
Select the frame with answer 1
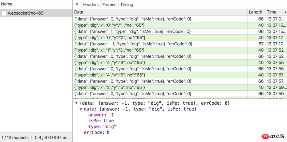tap(133, 31)
